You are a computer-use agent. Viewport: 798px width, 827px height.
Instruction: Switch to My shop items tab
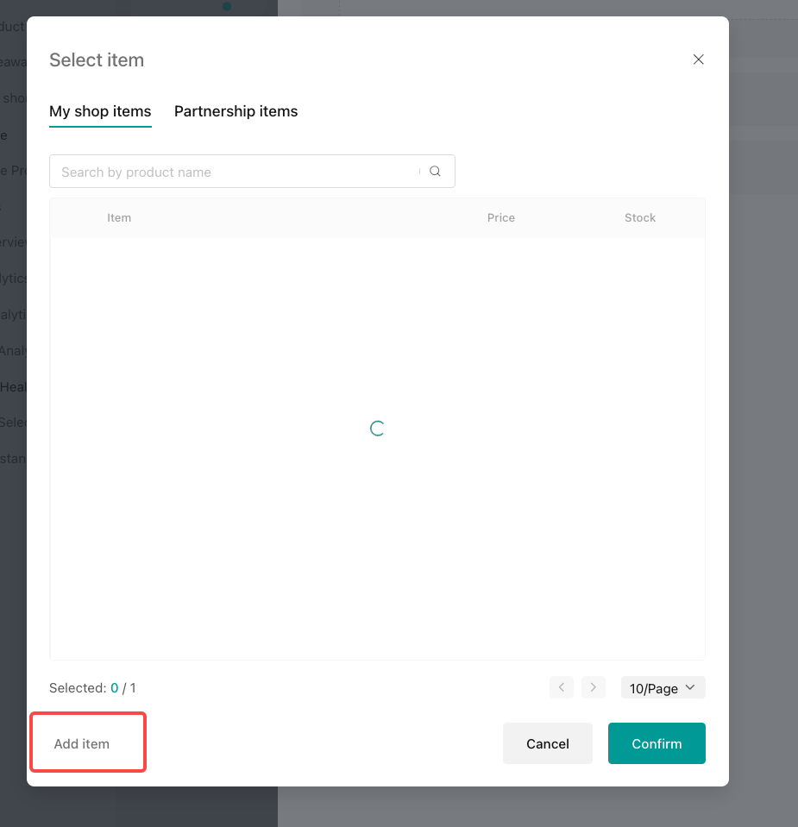100,111
